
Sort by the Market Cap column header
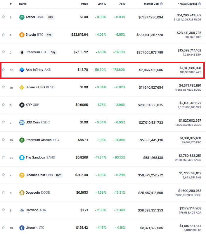151,4
